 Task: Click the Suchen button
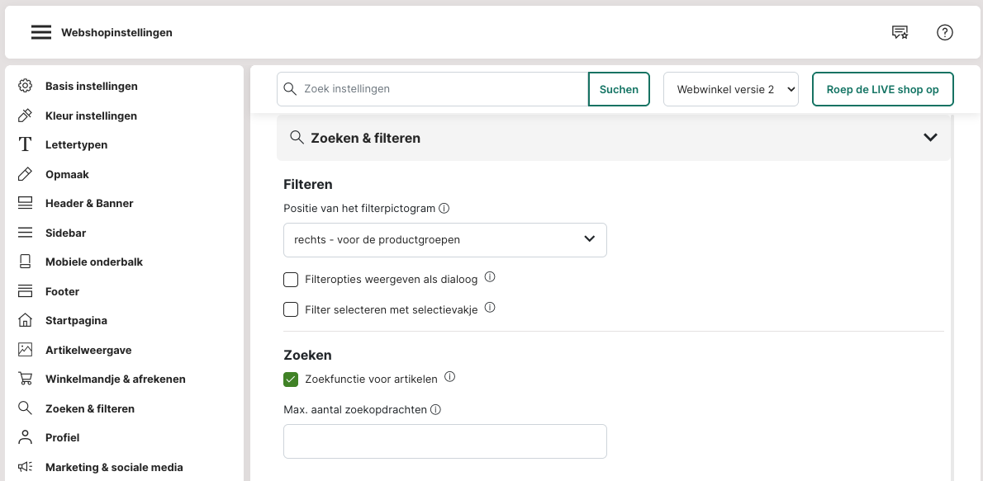point(619,89)
